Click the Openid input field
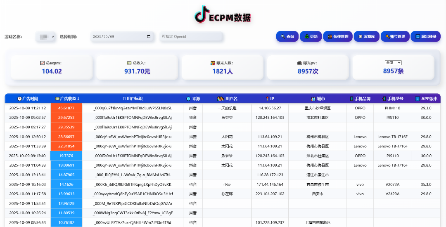The image size is (446, 227). (191, 37)
